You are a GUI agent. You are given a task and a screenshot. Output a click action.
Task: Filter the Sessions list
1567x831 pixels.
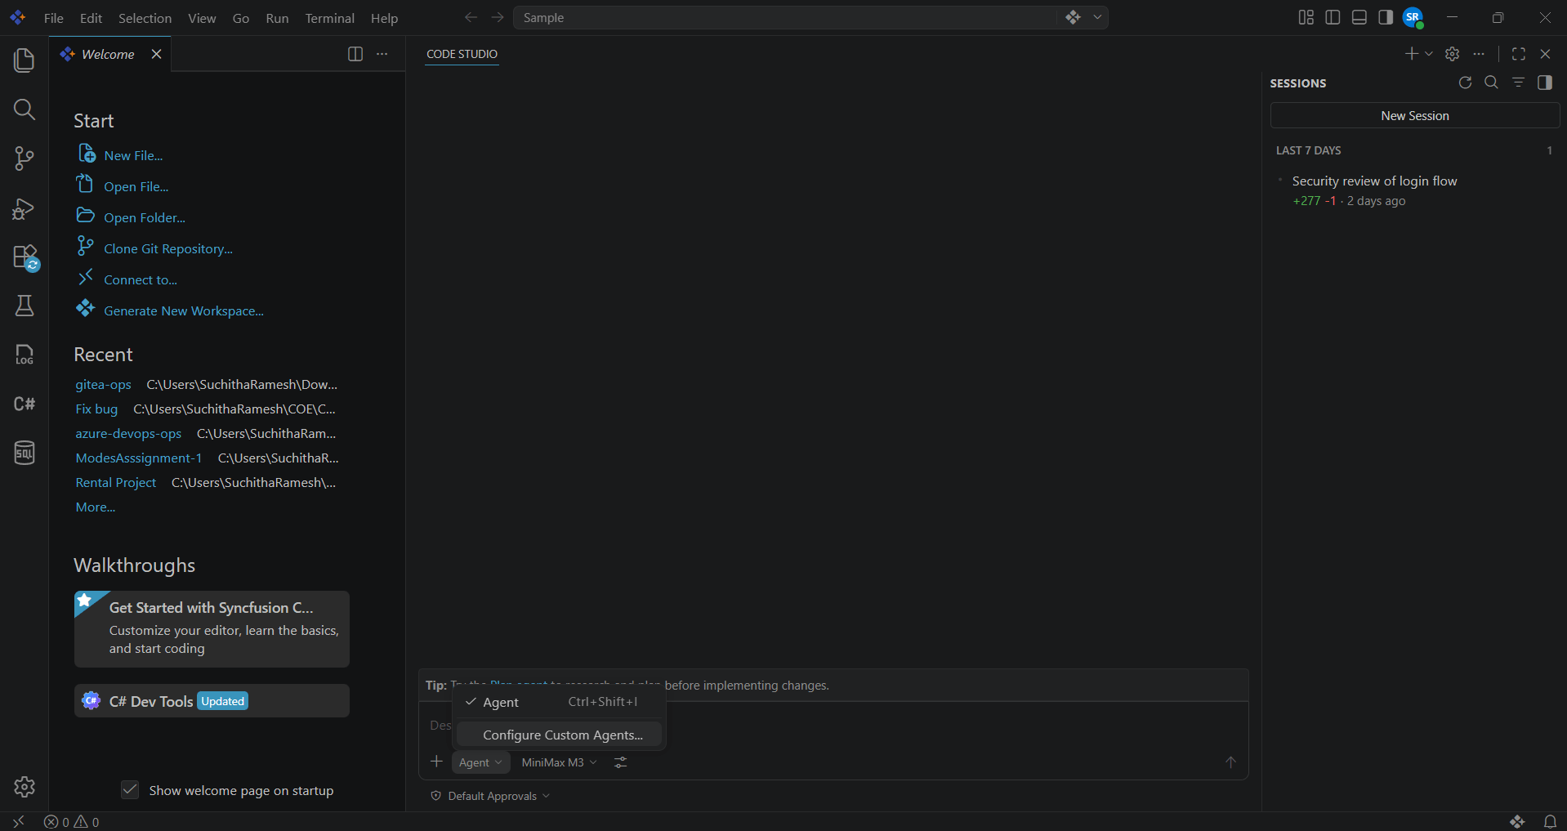pyautogui.click(x=1518, y=83)
